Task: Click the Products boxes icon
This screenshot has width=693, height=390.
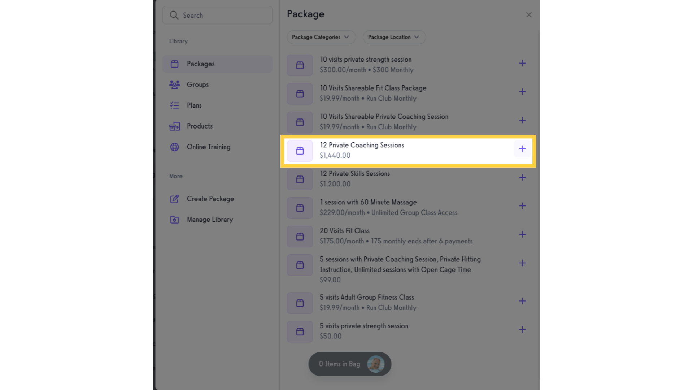Action: tap(175, 126)
